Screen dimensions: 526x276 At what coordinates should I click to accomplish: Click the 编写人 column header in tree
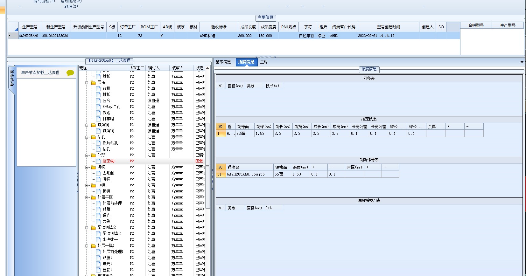pyautogui.click(x=158, y=68)
